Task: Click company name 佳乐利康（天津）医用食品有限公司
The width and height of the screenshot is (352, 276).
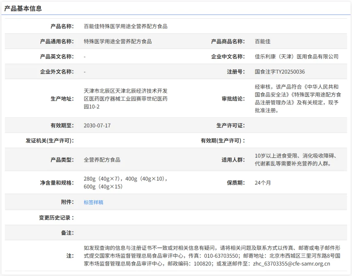Action: click(297, 57)
